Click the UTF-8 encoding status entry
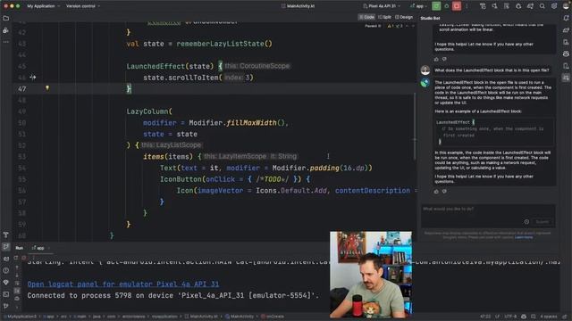Viewport: 572px width, 321px height. click(510, 317)
